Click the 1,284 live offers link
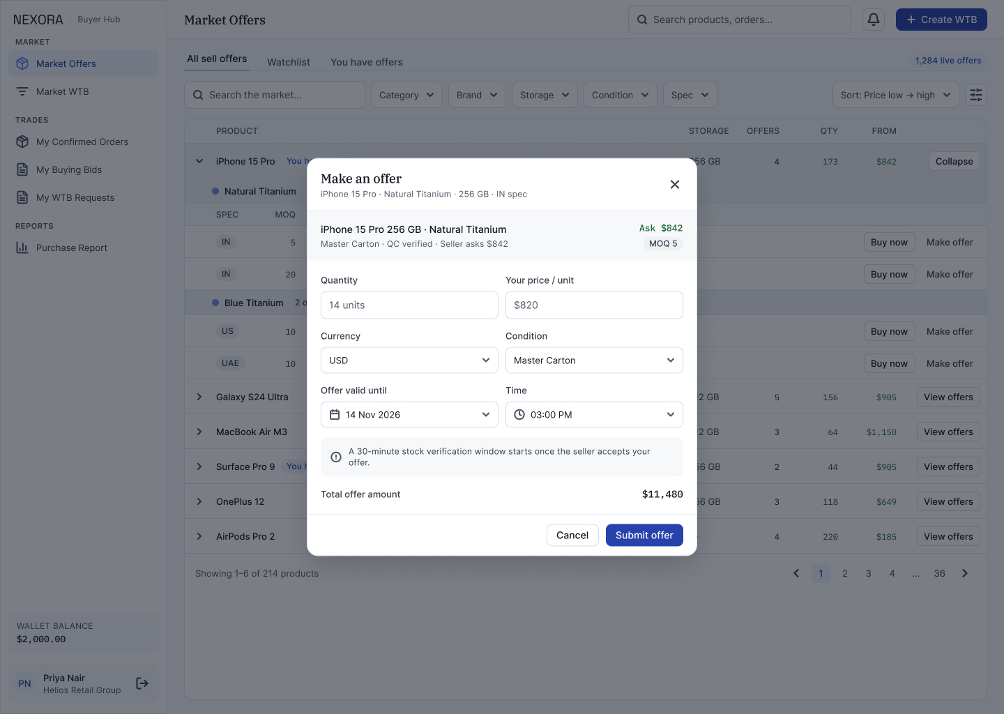Viewport: 1004px width, 714px height. coord(948,61)
